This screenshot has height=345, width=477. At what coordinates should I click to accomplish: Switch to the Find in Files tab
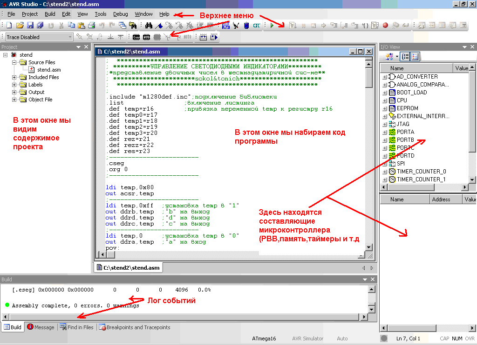tap(77, 327)
